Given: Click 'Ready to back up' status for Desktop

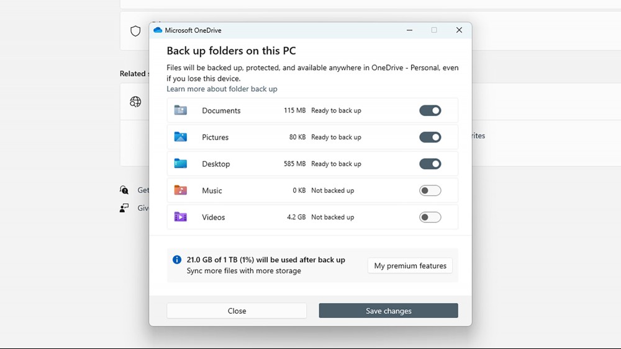Looking at the screenshot, I should click(336, 163).
